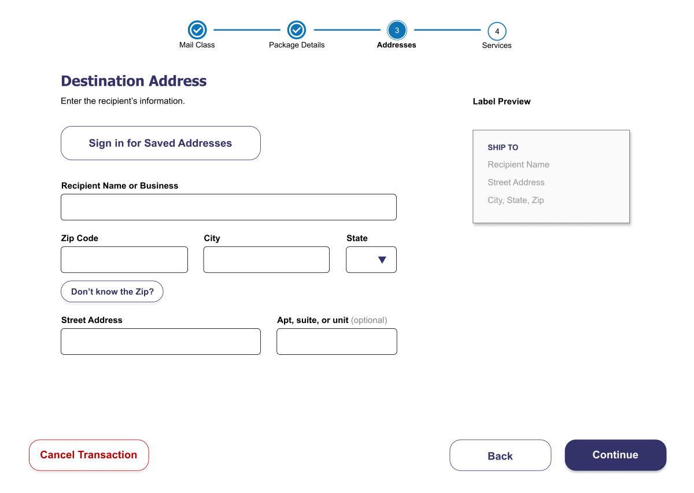This screenshot has height=493, width=694.
Task: Click Recipient Name placeholder in label preview
Action: [519, 165]
